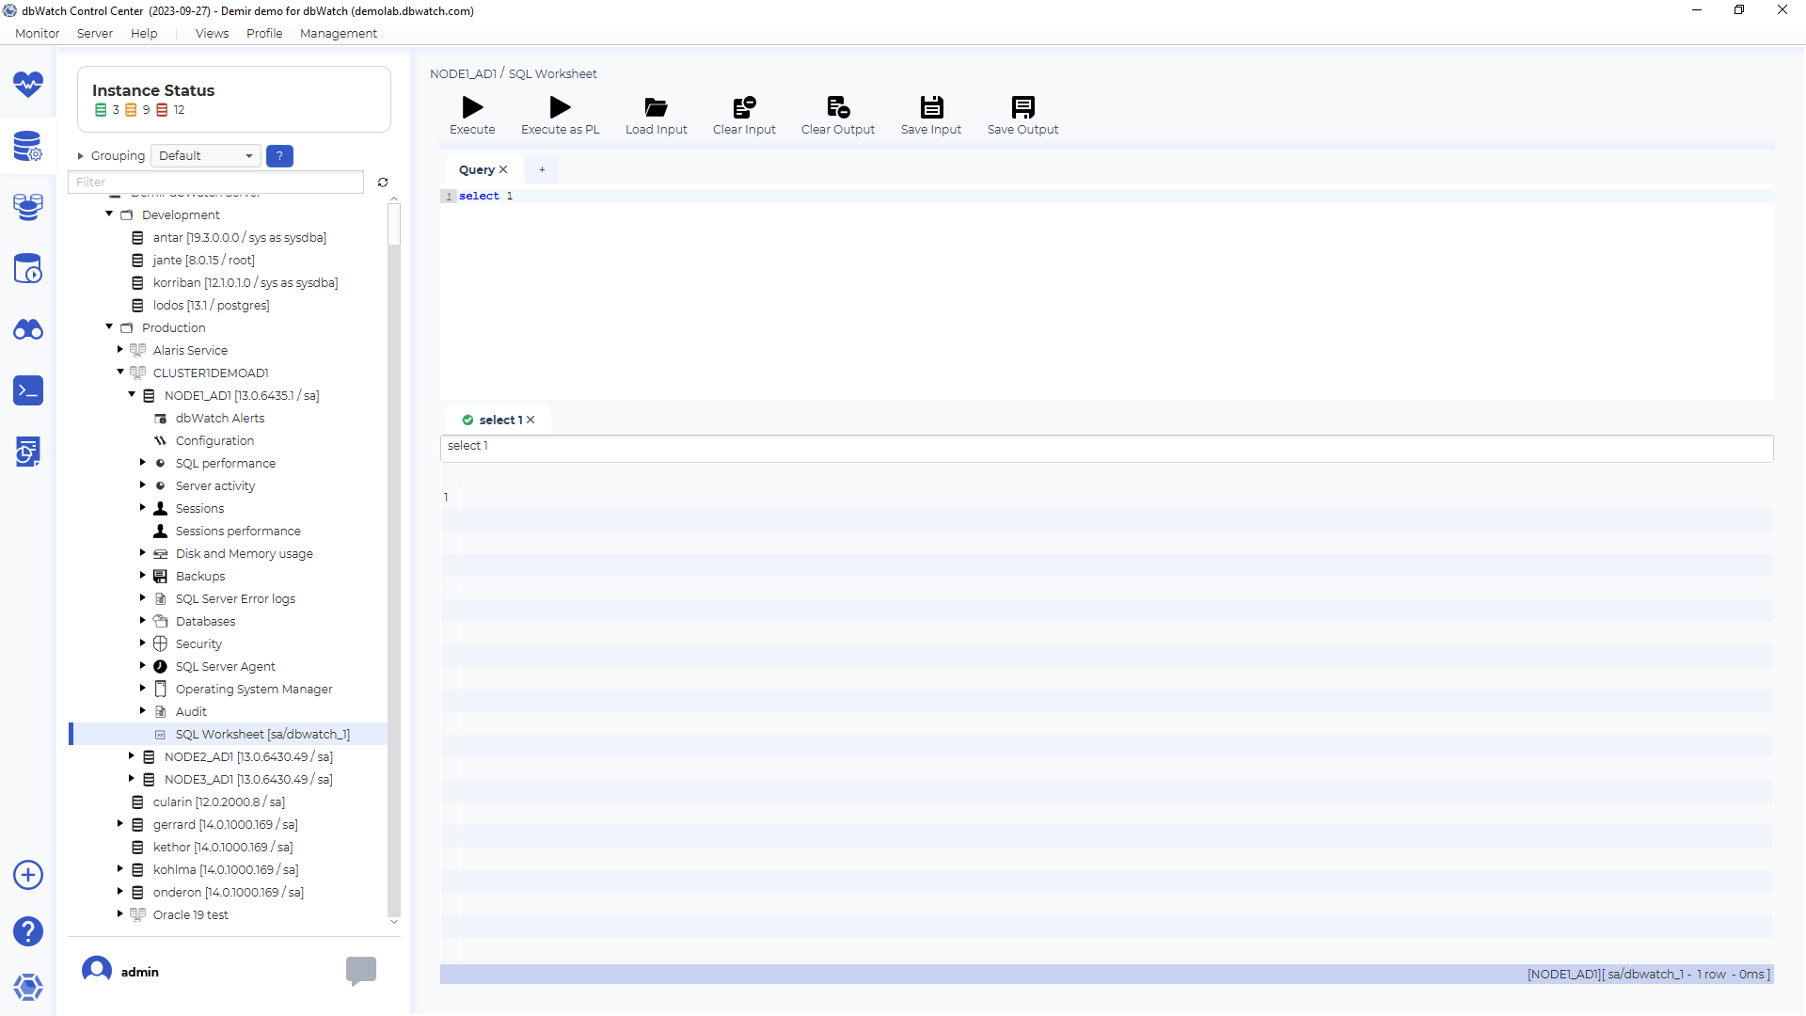
Task: Select Configuration tree item
Action: 214,440
